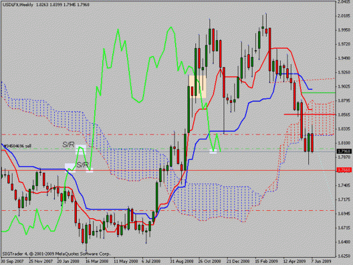Click the current price tag 1.7968
This screenshot has height=265, width=353.
click(344, 151)
